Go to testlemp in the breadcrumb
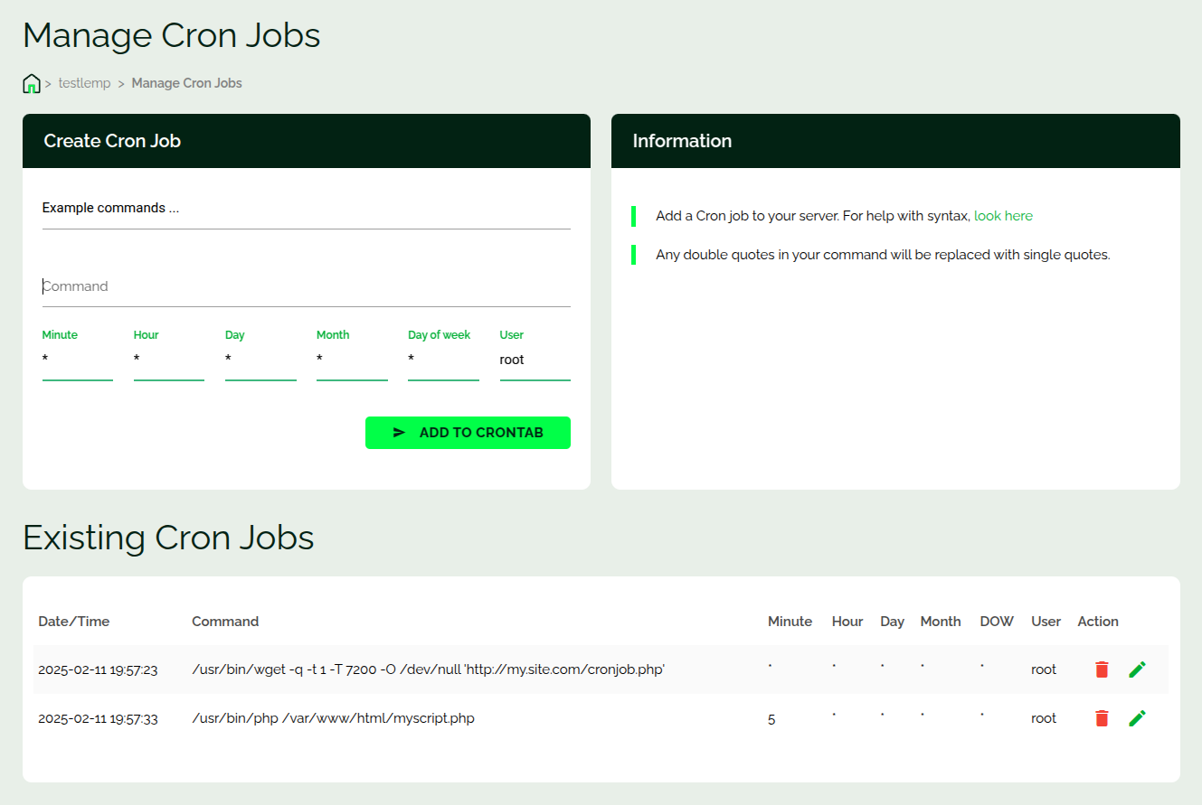The height and width of the screenshot is (805, 1202). tap(84, 83)
